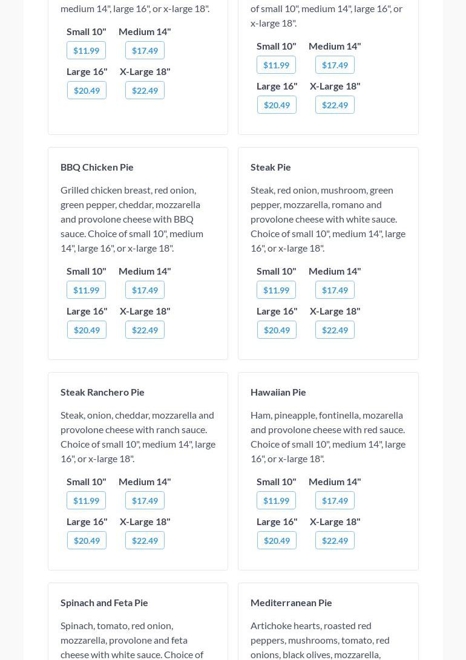Select Hawaiian Pie Medium 14" $17.49 price

pyautogui.click(x=335, y=500)
